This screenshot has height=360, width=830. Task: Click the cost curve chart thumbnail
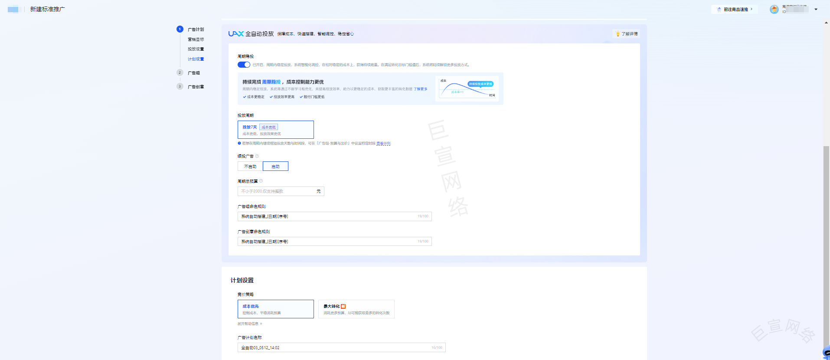pyautogui.click(x=467, y=88)
